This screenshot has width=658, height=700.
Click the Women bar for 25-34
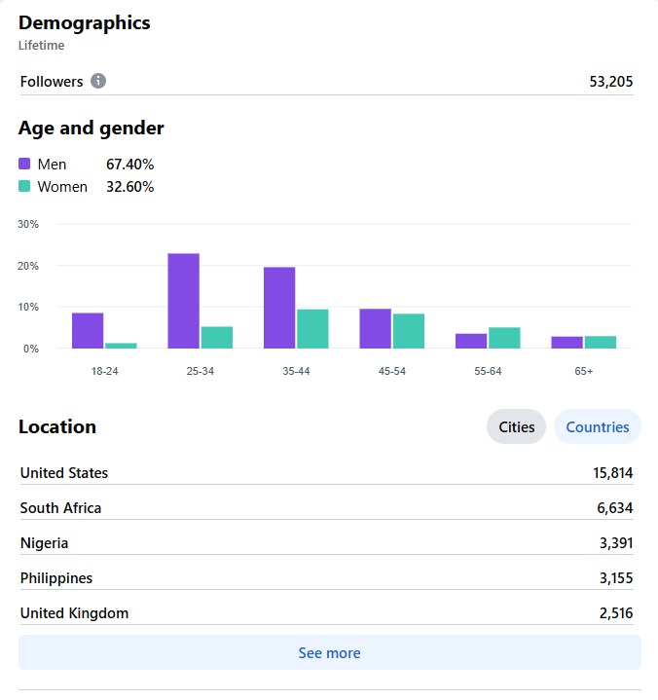tap(217, 338)
